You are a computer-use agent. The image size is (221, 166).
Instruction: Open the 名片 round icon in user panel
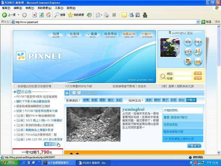tap(198, 52)
